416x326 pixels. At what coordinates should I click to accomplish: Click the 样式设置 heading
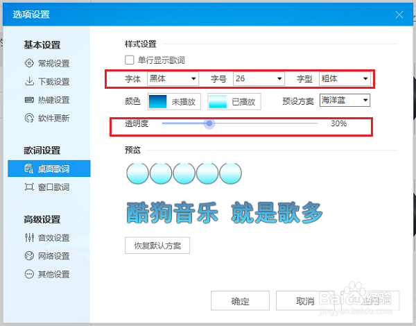[141, 44]
